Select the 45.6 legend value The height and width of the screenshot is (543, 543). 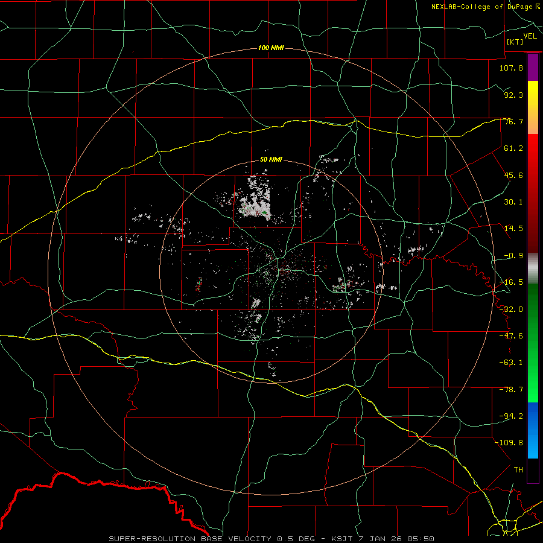(513, 175)
